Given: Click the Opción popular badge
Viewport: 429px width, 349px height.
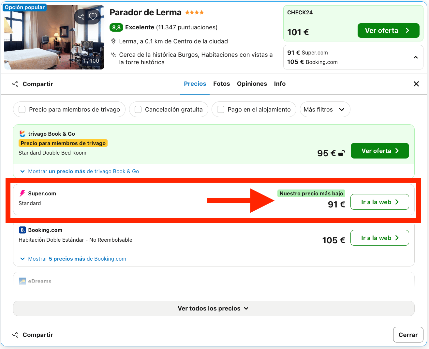Looking at the screenshot, I should [x=25, y=7].
